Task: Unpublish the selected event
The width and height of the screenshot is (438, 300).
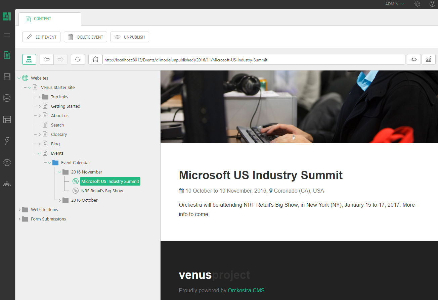Action: click(130, 37)
